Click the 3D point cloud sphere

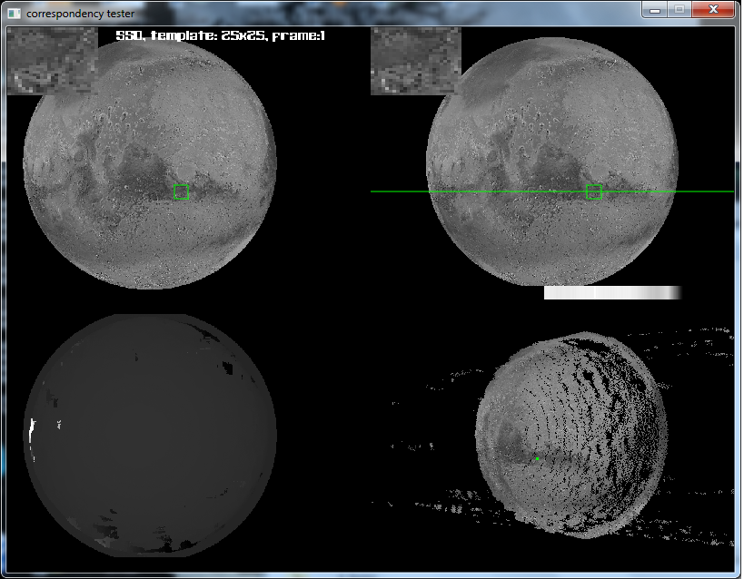572,436
